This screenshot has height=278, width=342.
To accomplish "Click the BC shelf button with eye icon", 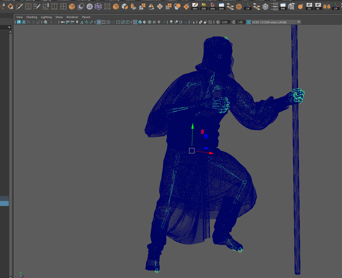I will tap(318, 6).
